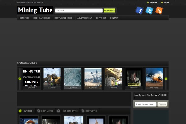Viewport: 186px width, 124px height.
Task: Click the Login user icon
Action: 162,2
